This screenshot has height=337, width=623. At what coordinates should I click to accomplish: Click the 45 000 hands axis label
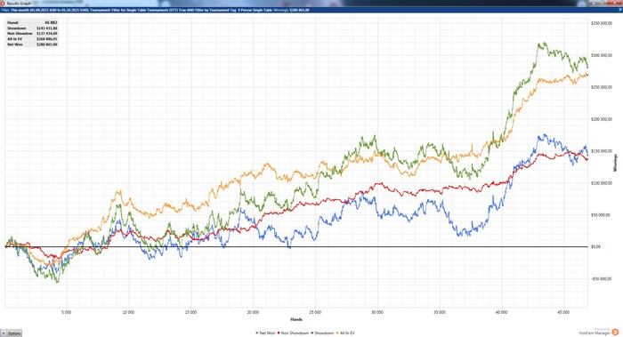tap(563, 312)
